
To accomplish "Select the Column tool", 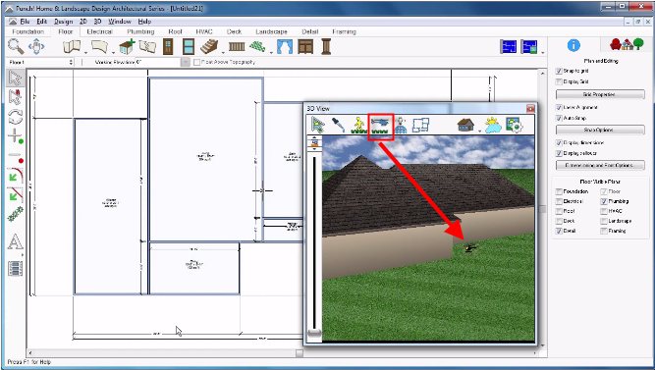I will [326, 46].
